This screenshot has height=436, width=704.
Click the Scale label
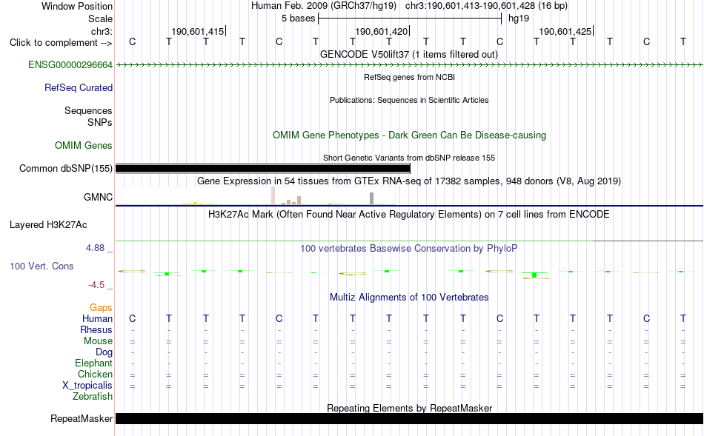pos(100,19)
